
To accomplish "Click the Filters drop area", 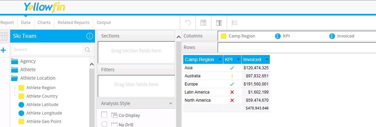I will (136, 86).
